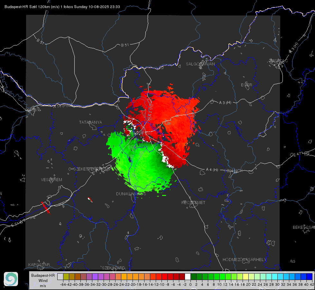Click the TATABÁNYA city label

click(x=90, y=122)
